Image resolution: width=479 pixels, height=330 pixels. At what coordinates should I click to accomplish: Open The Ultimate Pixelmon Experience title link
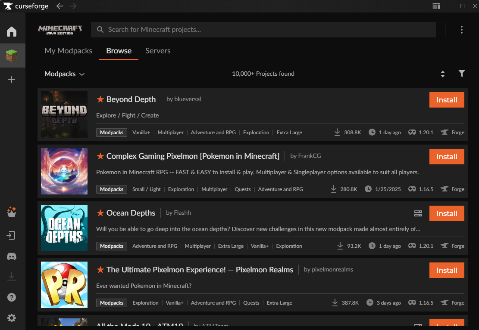pyautogui.click(x=200, y=270)
